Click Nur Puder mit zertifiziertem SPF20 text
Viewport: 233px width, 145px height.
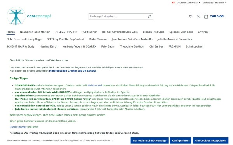pyautogui.click(x=53, y=99)
